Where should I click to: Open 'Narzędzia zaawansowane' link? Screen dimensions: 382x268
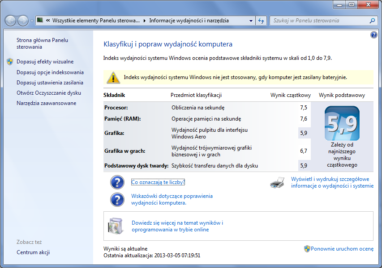[x=46, y=103]
